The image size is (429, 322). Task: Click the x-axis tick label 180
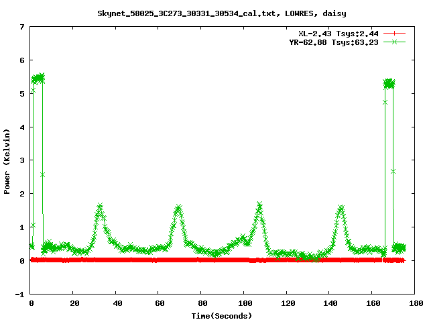[416, 303]
